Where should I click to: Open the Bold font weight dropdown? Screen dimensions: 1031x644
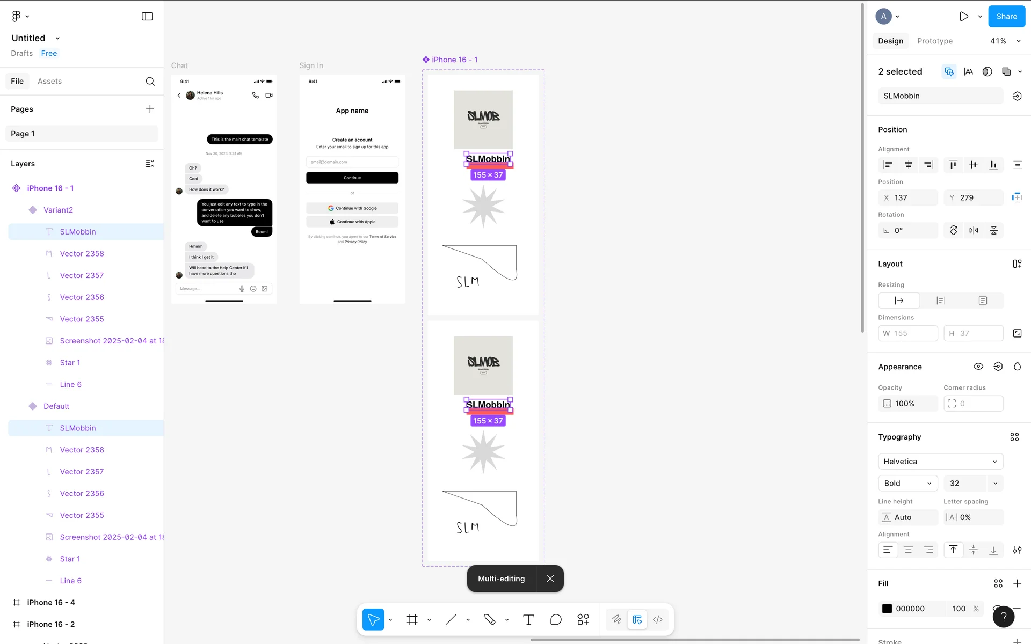coord(907,483)
